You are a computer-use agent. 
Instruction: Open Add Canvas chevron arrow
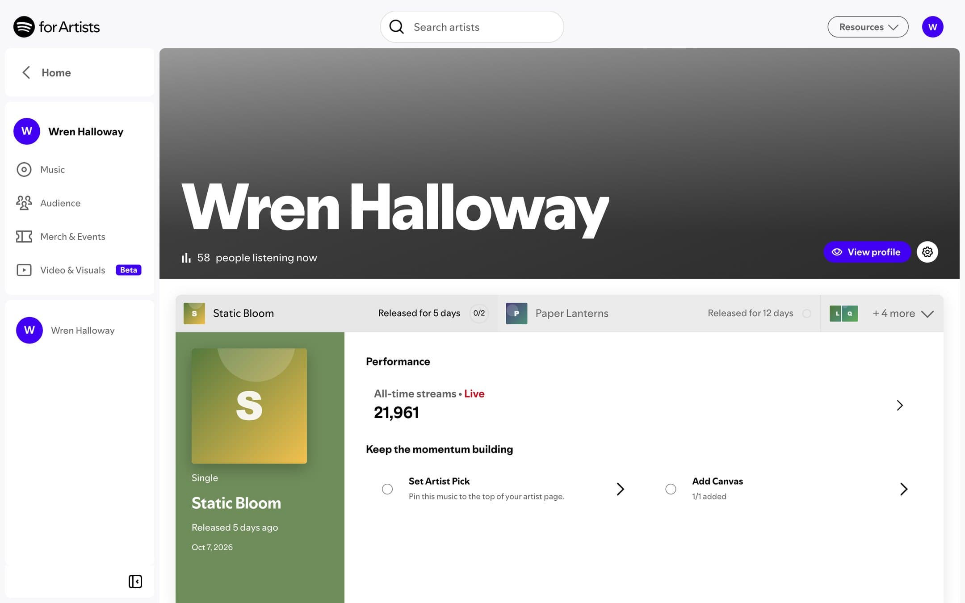pos(903,489)
